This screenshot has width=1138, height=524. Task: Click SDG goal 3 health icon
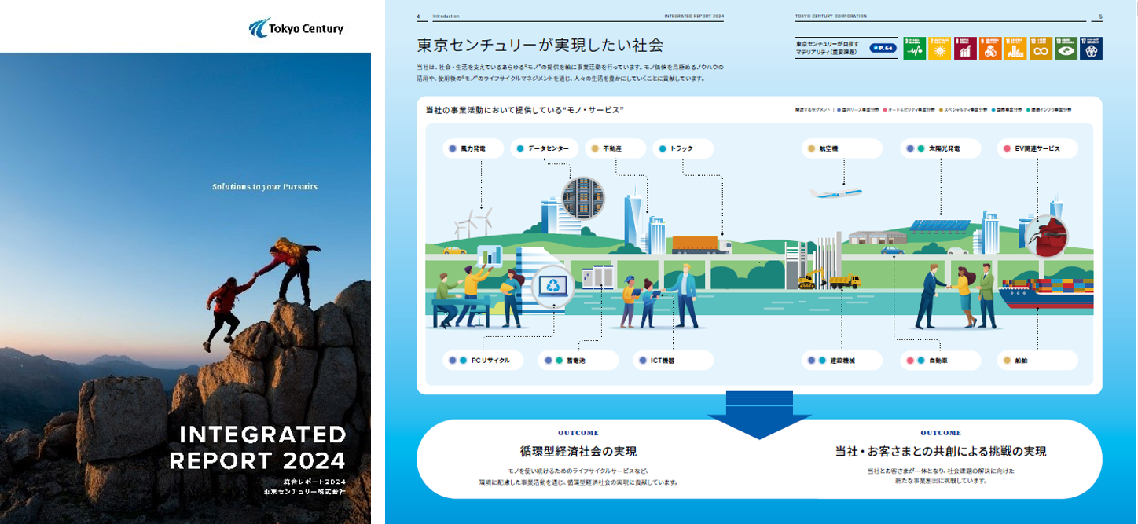pos(915,48)
